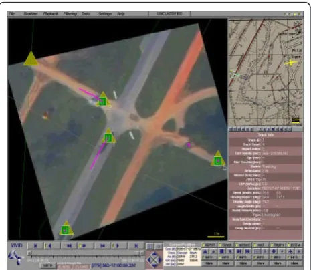Screen dimensions: 311x270
Task: Click the next mosaic frame icon
Action: pyautogui.click(x=247, y=251)
